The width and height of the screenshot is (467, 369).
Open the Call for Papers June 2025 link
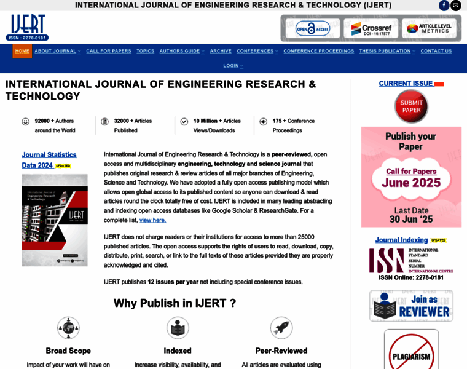tap(411, 178)
